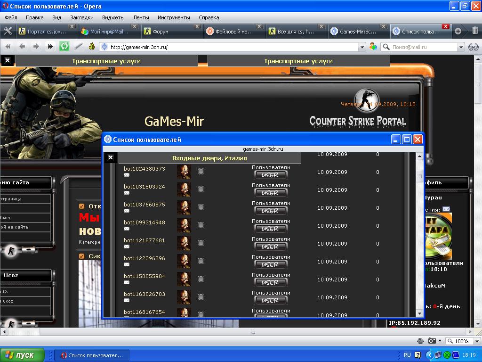Screen dimensions: 482x362
Task: Click the Отк news checkbox icon
Action: coord(82,206)
